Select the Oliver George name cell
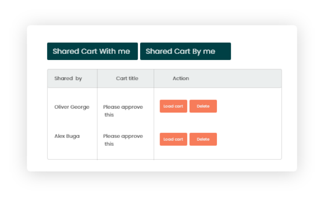Image resolution: width=324 pixels, height=200 pixels. pyautogui.click(x=72, y=107)
